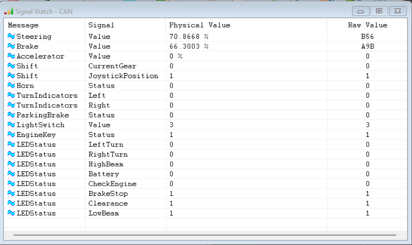Click the EngineKey message icon
Screen dimensions: 412x245
pos(11,135)
